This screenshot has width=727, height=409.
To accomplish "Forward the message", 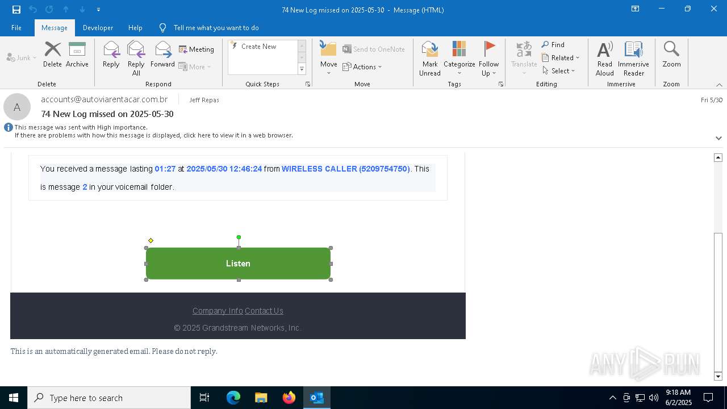I will coord(162,55).
